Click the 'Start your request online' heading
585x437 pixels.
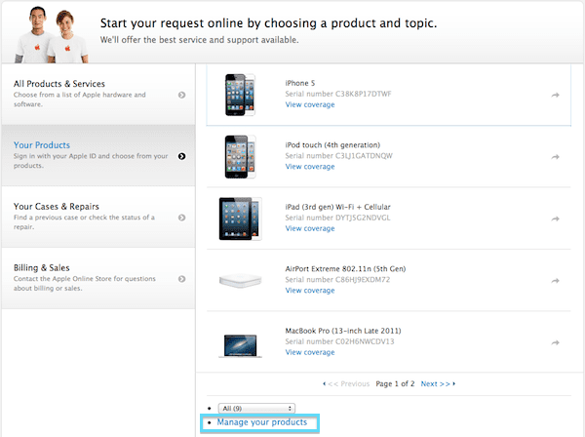pyautogui.click(x=268, y=23)
